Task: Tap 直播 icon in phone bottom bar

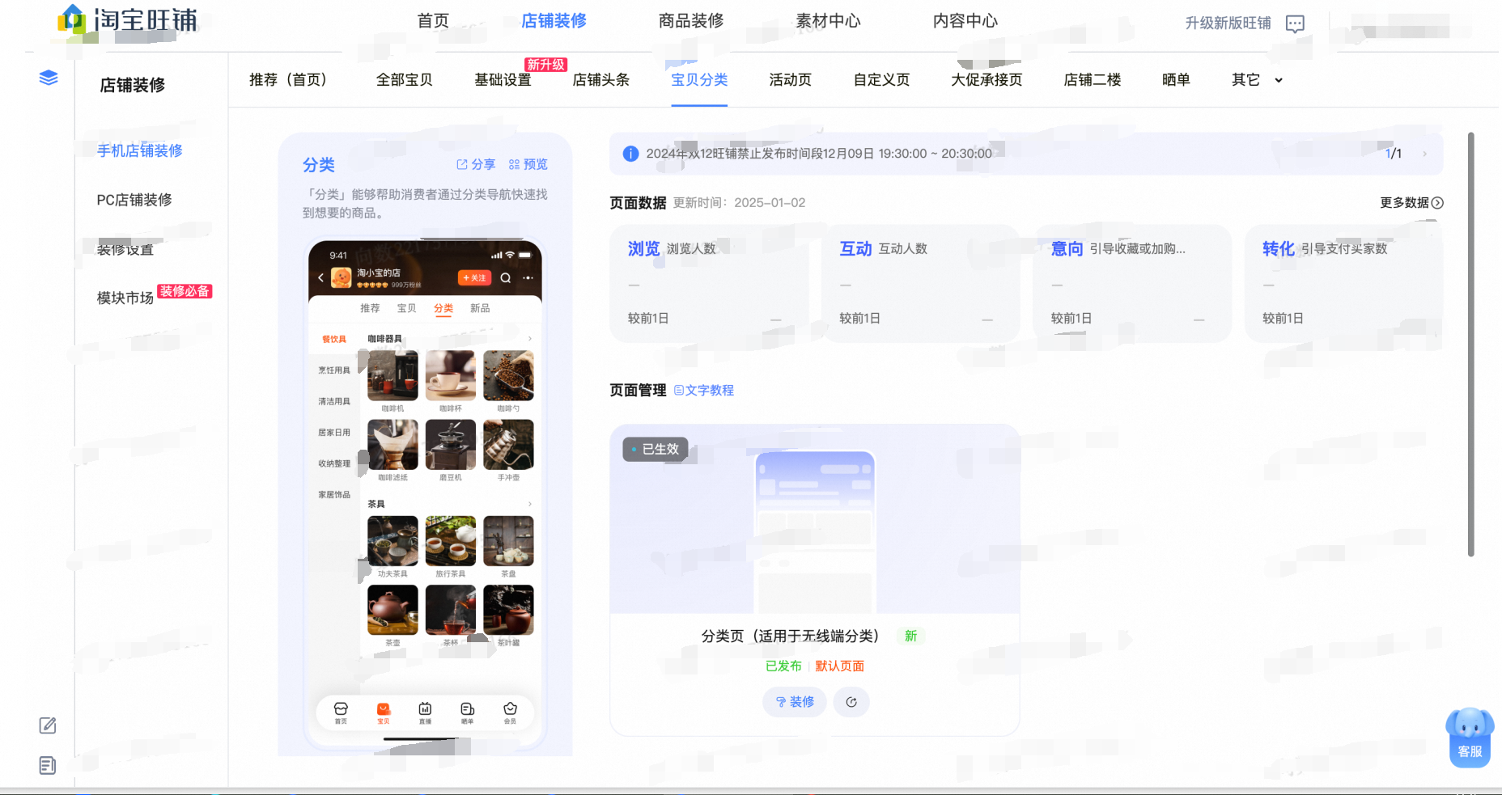Action: pos(425,713)
